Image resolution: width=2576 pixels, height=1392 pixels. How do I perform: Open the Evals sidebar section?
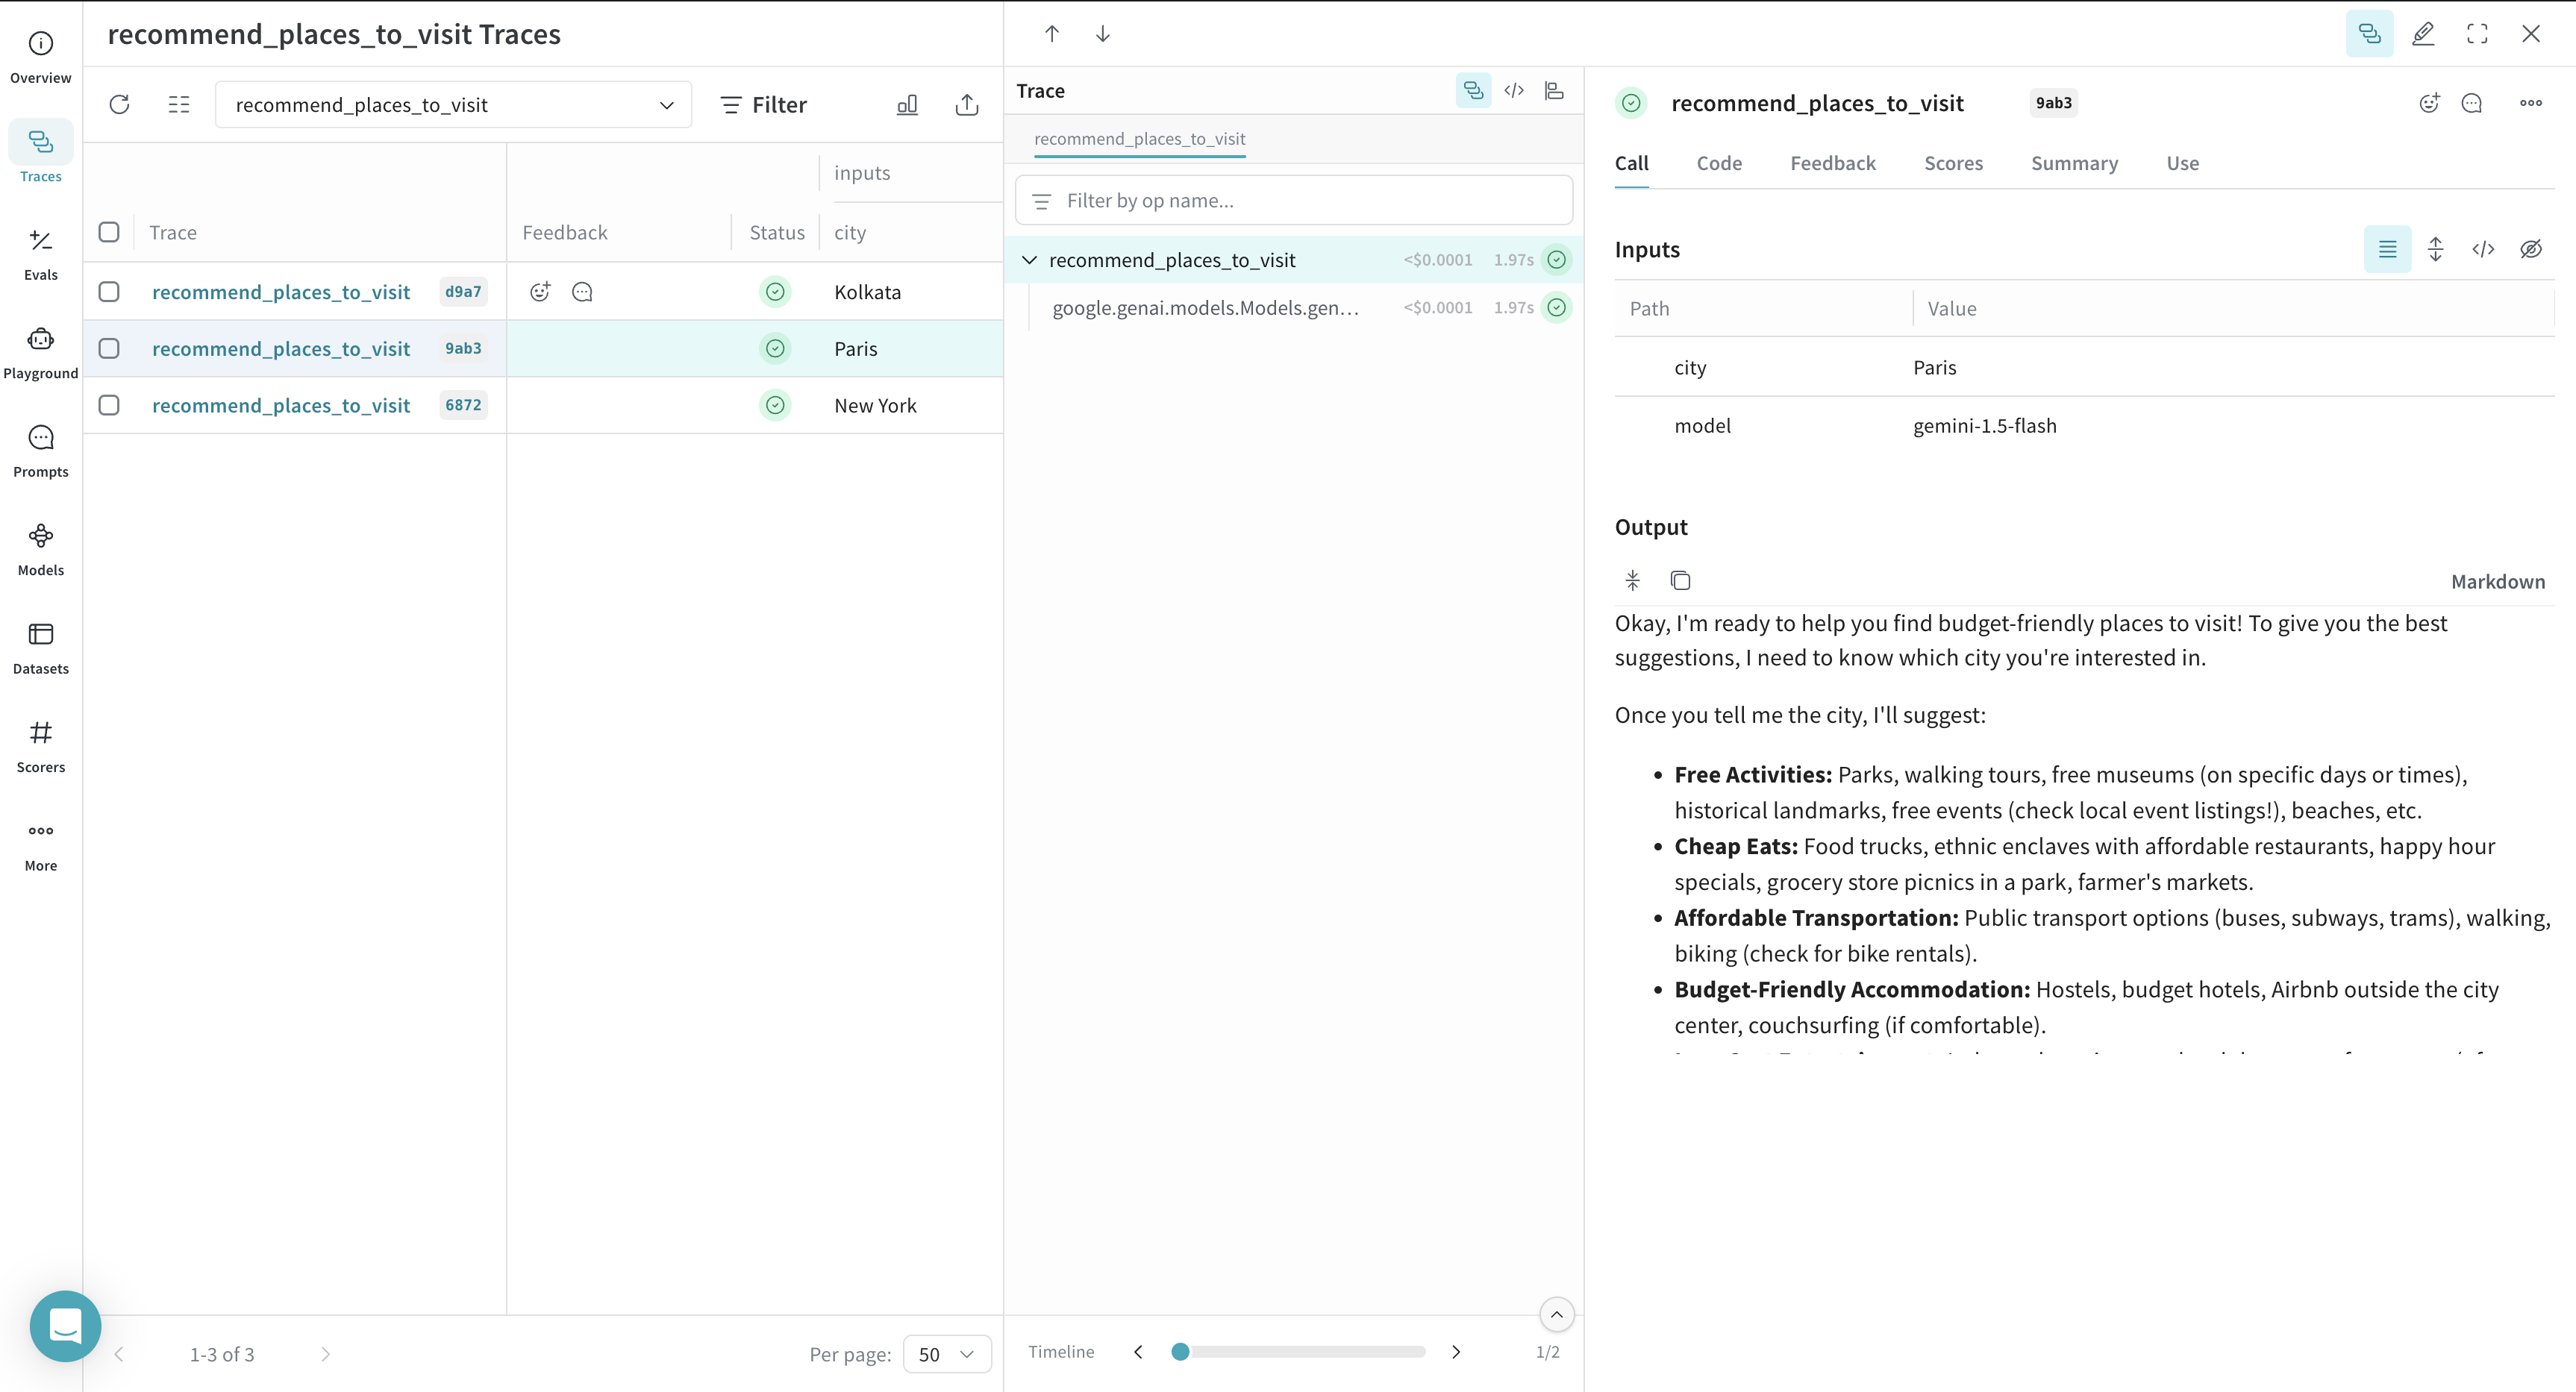pyautogui.click(x=40, y=252)
